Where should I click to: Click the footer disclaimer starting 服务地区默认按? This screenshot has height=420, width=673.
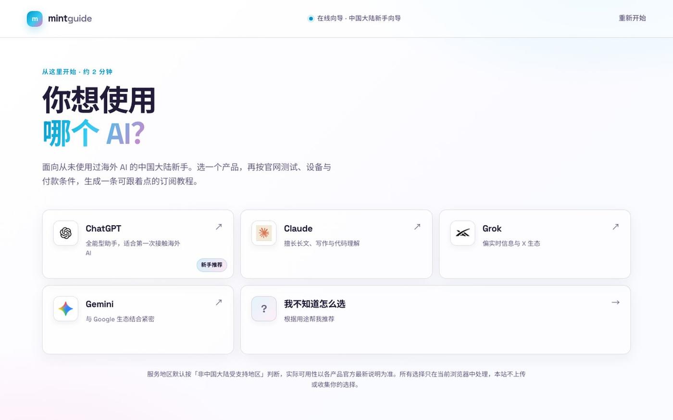point(336,379)
